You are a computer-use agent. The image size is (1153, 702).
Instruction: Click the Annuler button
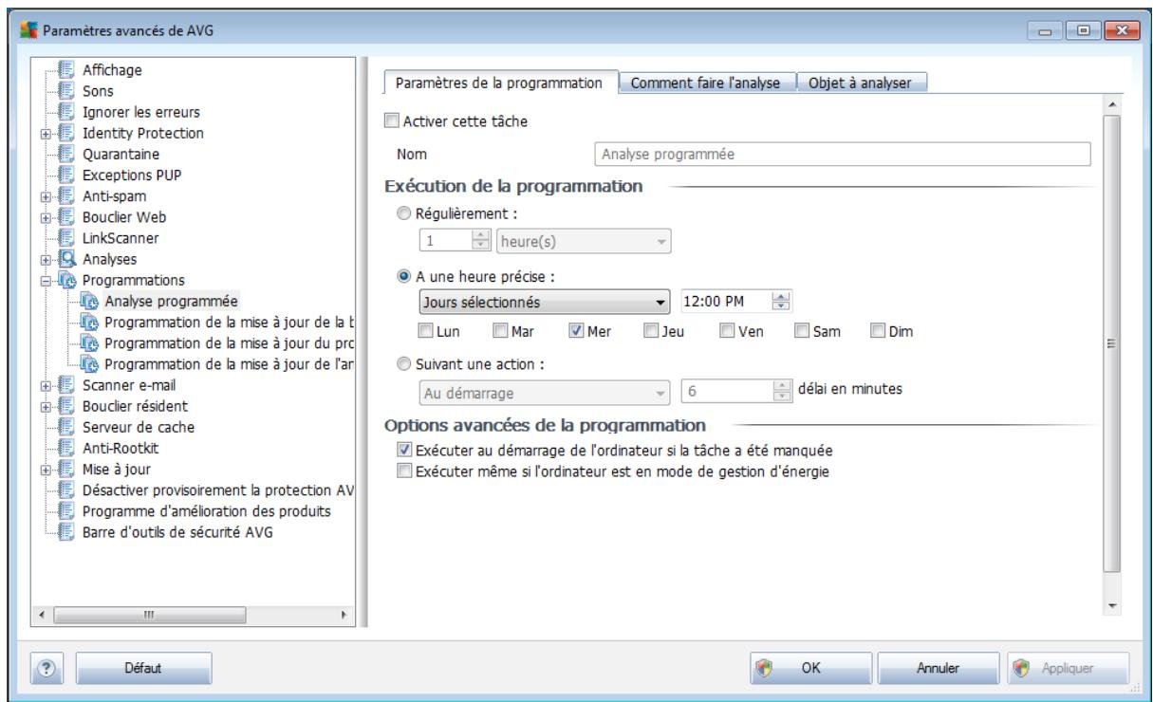(938, 668)
